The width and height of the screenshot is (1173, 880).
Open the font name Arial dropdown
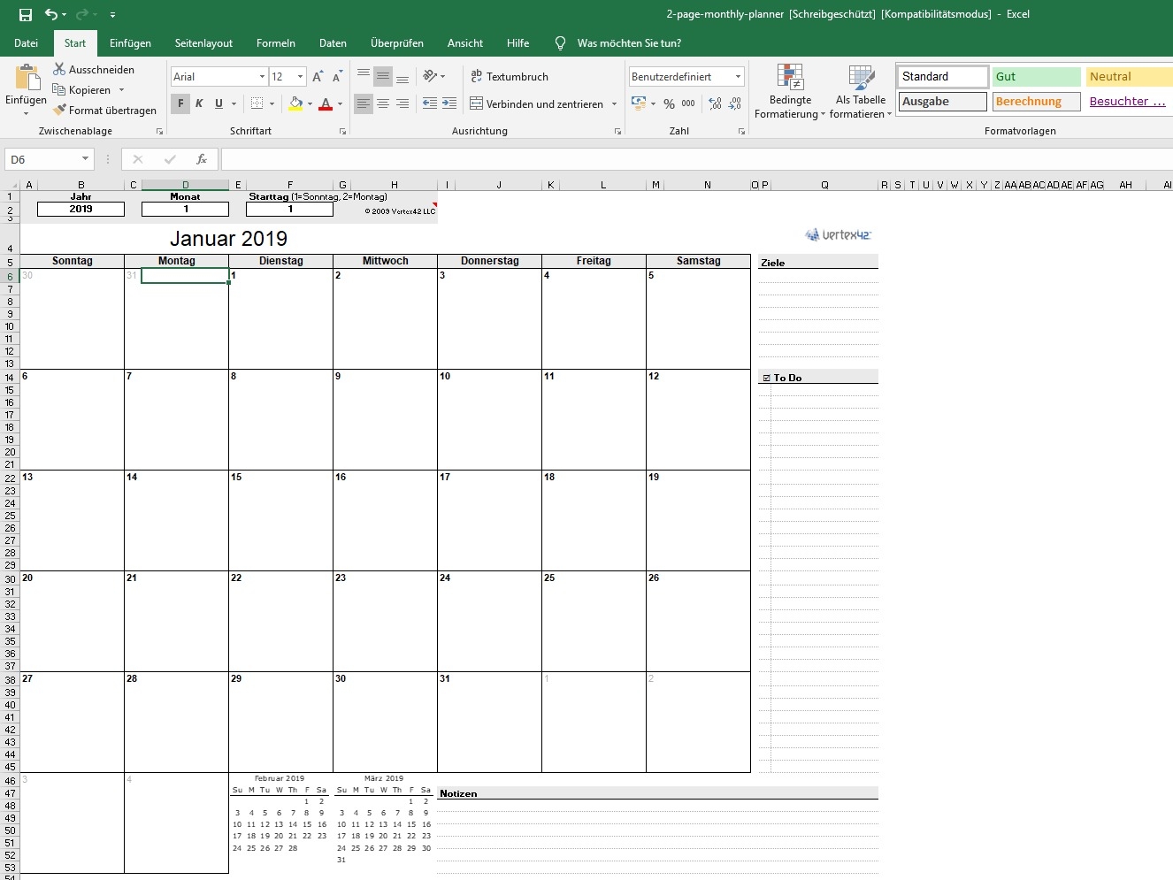[262, 77]
